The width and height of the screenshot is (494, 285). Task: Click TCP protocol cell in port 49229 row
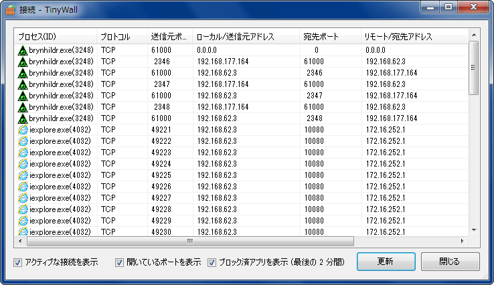pos(108,221)
